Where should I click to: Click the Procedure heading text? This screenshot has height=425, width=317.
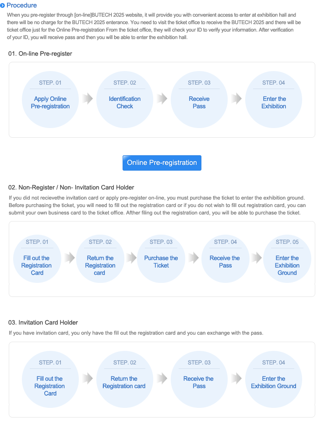(x=21, y=5)
